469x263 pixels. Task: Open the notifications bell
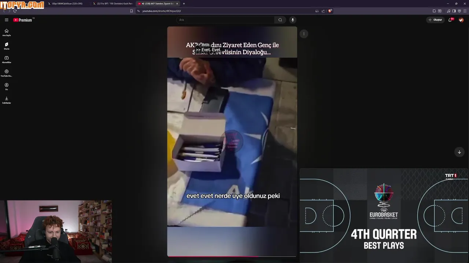click(450, 20)
